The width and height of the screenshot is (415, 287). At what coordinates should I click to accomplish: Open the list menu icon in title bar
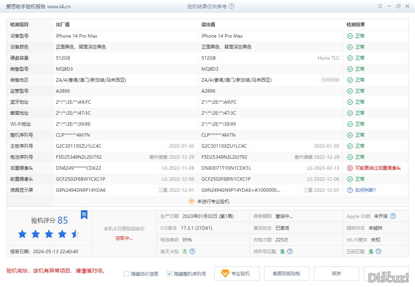(x=380, y=6)
